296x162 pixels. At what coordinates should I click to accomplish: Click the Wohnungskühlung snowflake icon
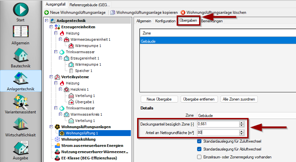pyautogui.click(x=57, y=139)
